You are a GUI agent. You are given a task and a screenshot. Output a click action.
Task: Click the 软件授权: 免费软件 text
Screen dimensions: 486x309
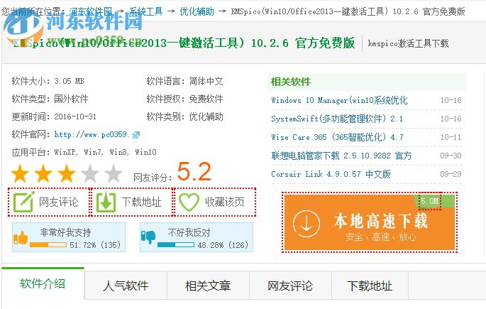pyautogui.click(x=184, y=99)
